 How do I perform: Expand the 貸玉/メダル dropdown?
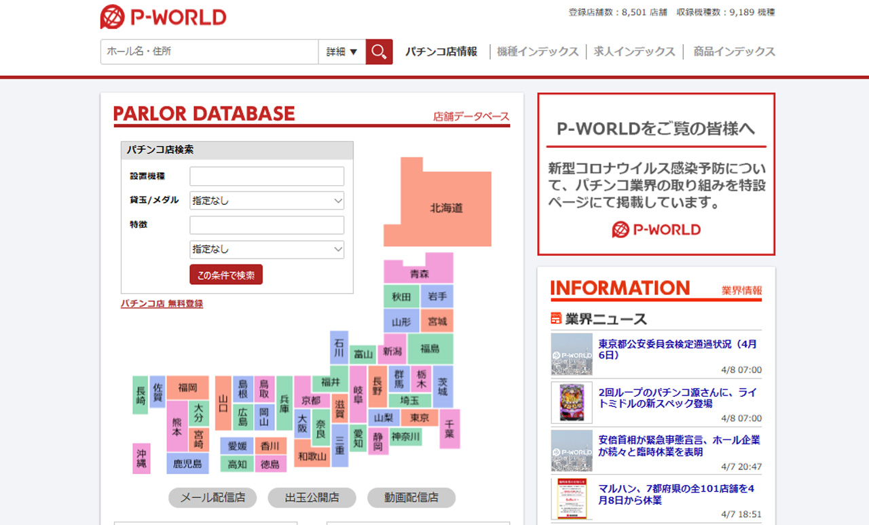point(267,201)
